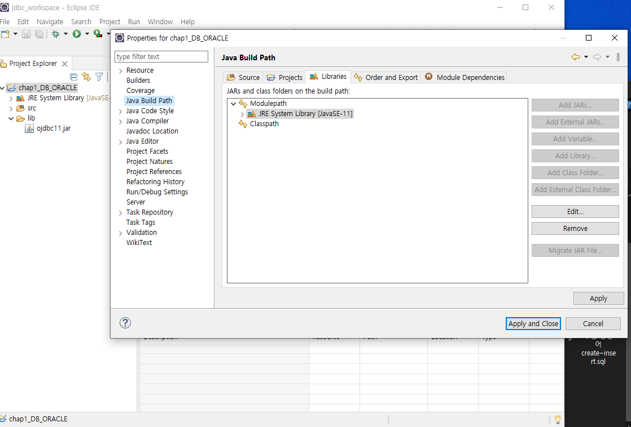Open Project References page

(154, 171)
